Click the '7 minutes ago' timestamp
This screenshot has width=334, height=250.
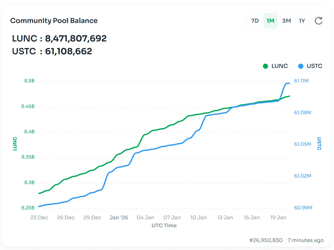coord(306,240)
